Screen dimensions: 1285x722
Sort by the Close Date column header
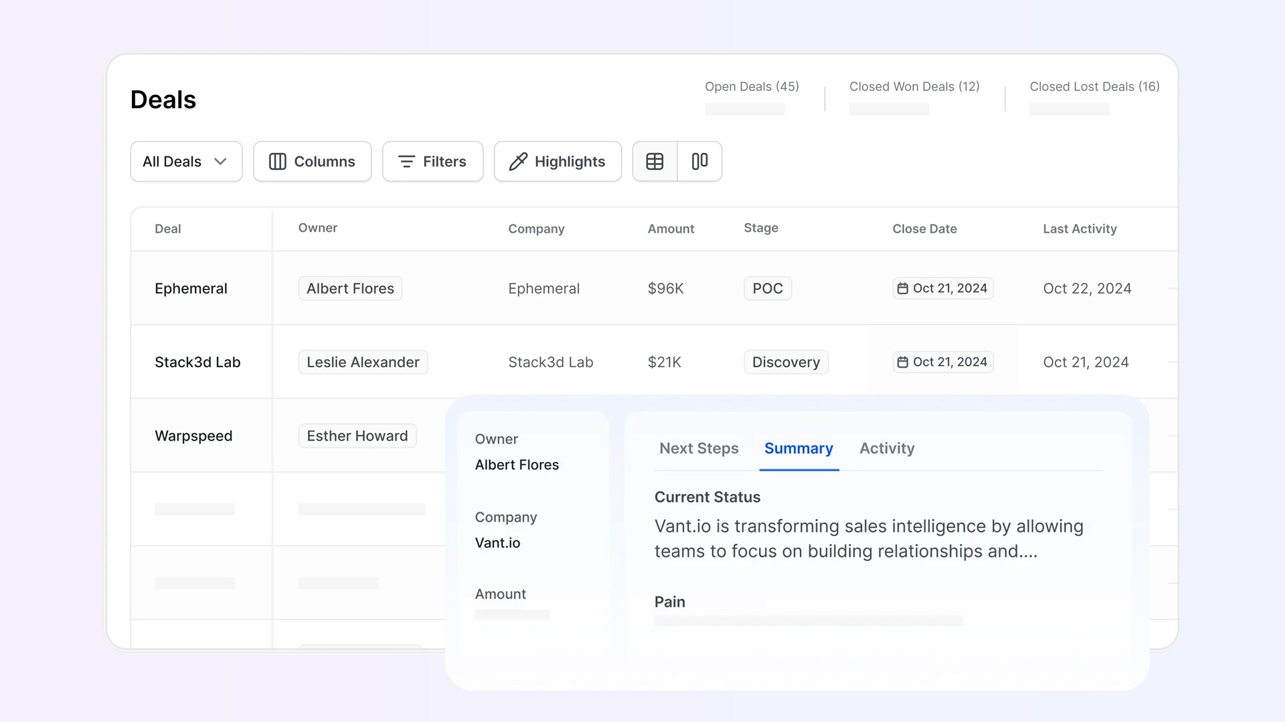tap(924, 229)
